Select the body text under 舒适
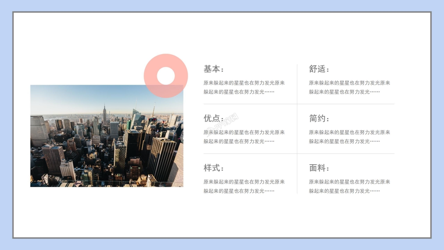 click(350, 87)
